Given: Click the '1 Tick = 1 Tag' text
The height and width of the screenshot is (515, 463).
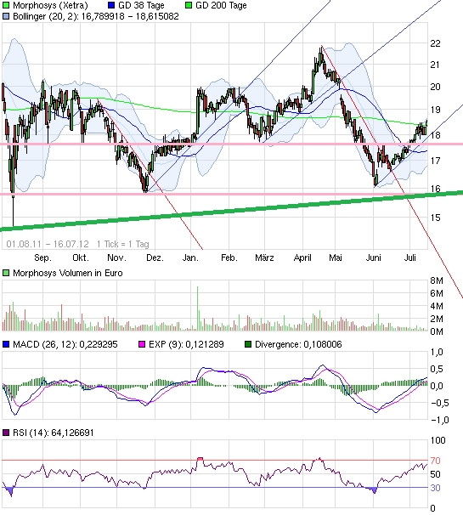Looking at the screenshot, I should pos(123,244).
